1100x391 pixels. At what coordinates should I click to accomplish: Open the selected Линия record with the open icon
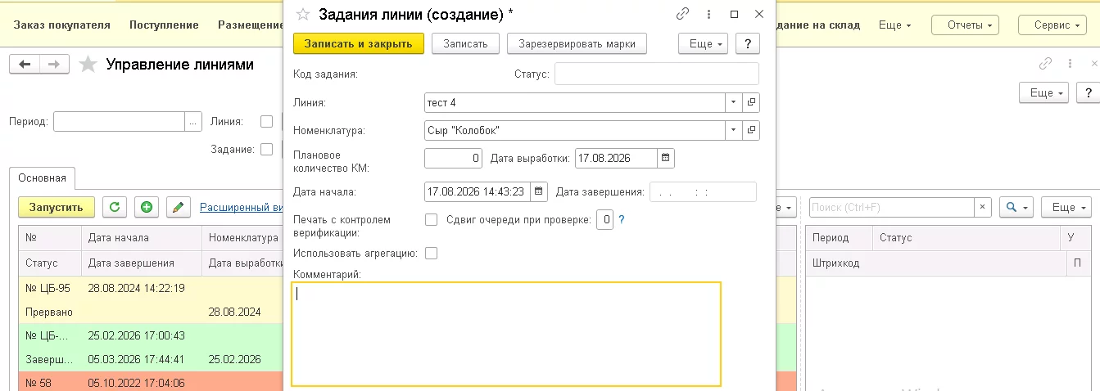pyautogui.click(x=751, y=103)
